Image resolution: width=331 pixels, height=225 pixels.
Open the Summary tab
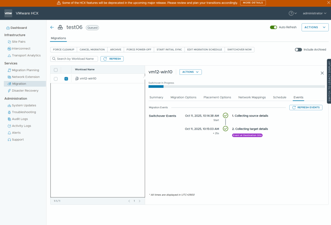[156, 97]
